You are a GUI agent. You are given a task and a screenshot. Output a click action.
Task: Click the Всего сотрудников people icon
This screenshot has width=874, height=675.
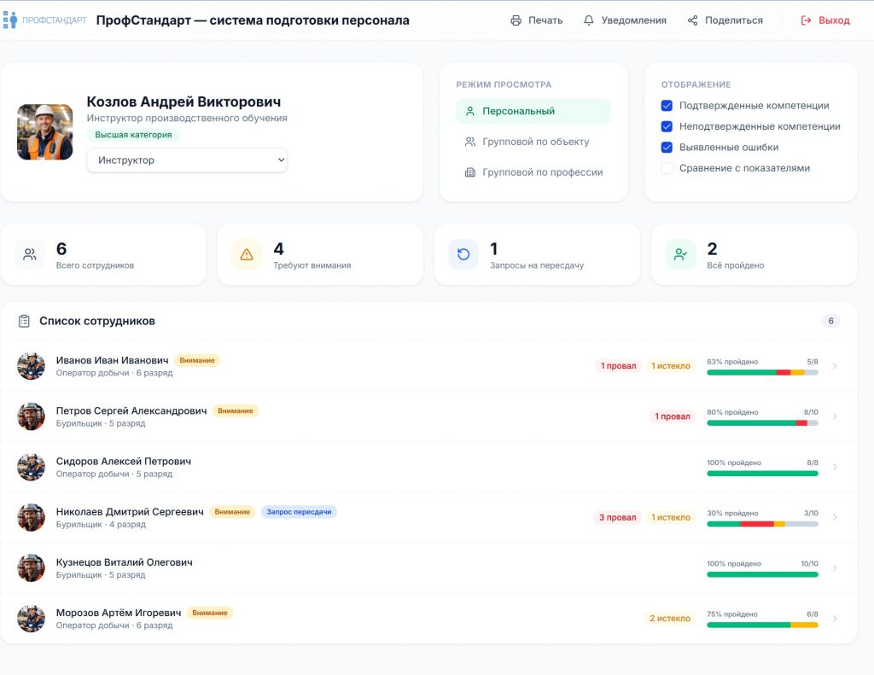click(x=30, y=254)
